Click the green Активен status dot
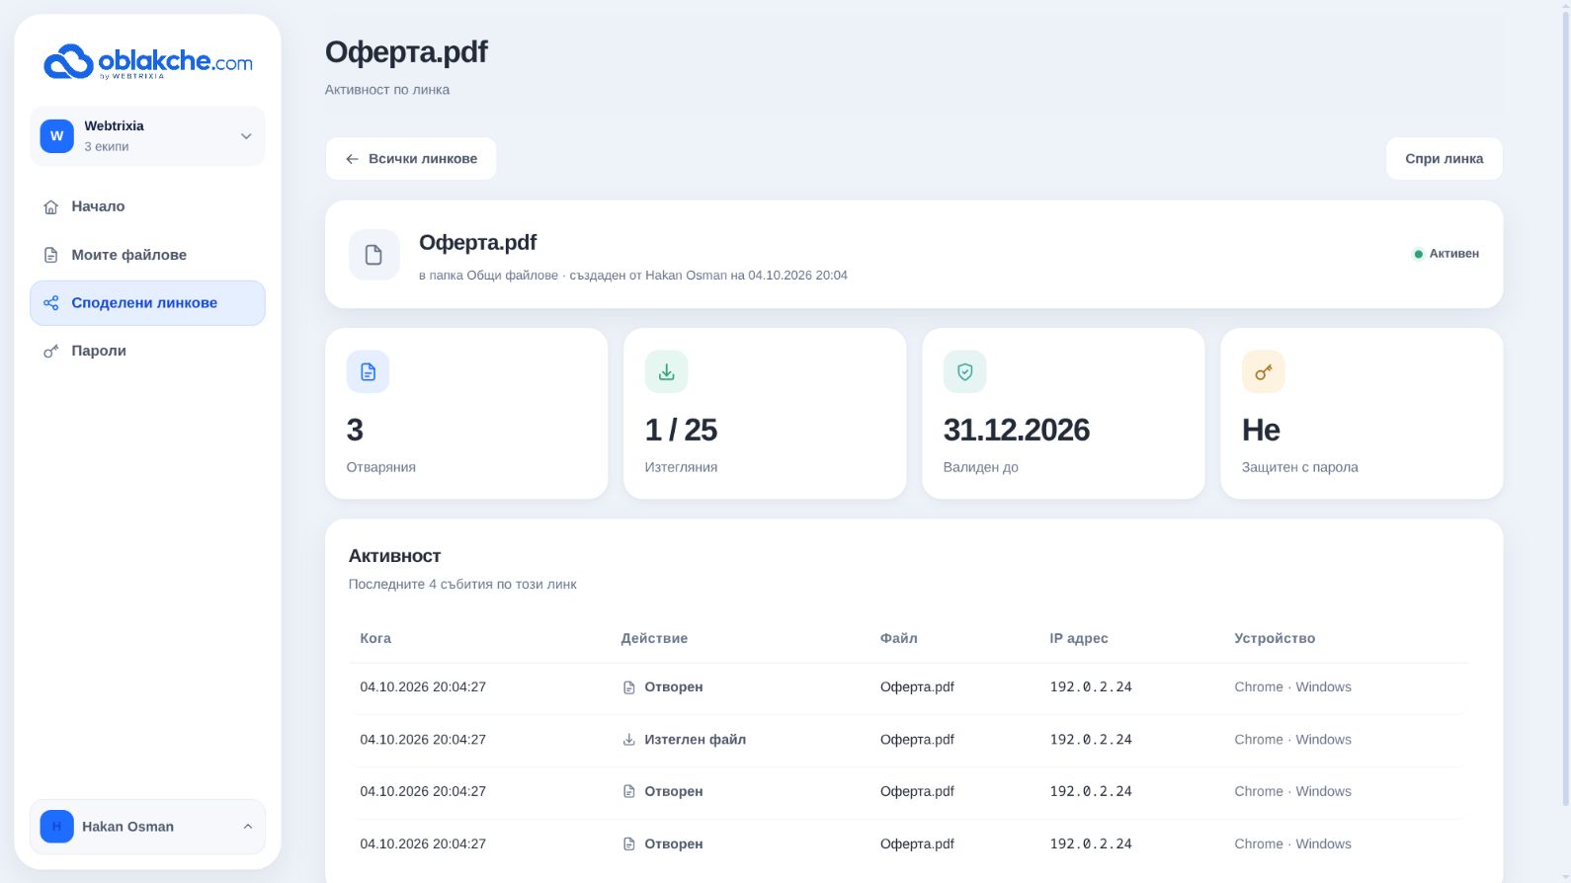The image size is (1571, 883). click(1418, 254)
